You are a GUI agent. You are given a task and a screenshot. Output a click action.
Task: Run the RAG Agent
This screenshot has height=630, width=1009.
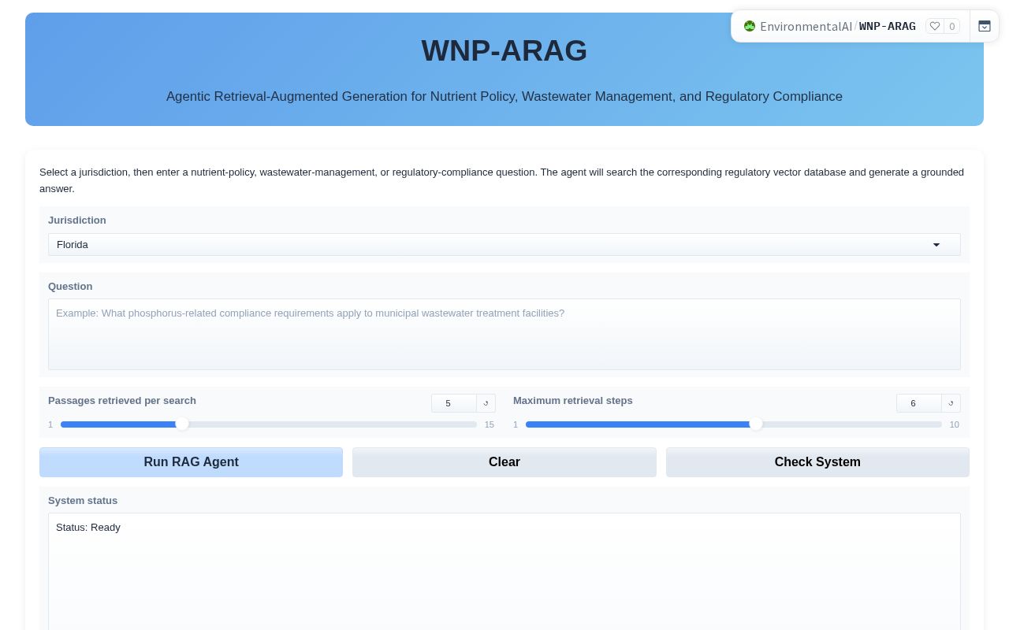[191, 462]
